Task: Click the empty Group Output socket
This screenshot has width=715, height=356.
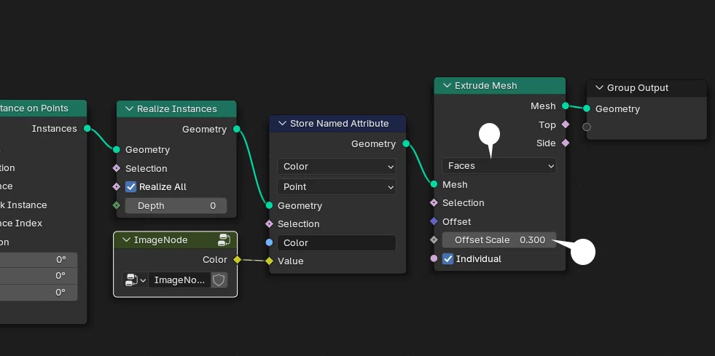Action: [x=587, y=127]
